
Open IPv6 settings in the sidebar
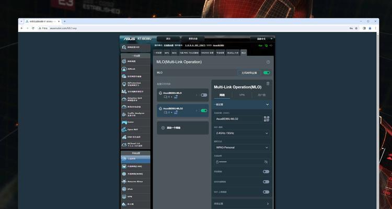[135, 189]
